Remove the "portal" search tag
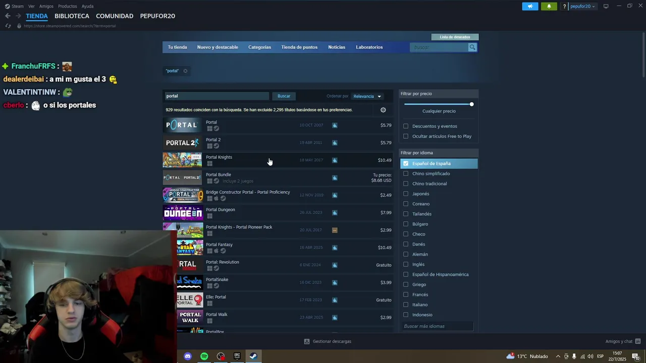Viewport: 646px width, 363px height. [185, 71]
